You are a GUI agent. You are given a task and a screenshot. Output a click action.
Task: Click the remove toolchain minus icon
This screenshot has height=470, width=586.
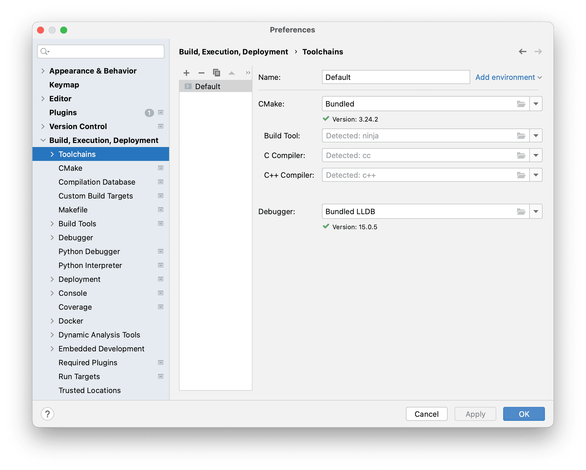[x=202, y=73]
